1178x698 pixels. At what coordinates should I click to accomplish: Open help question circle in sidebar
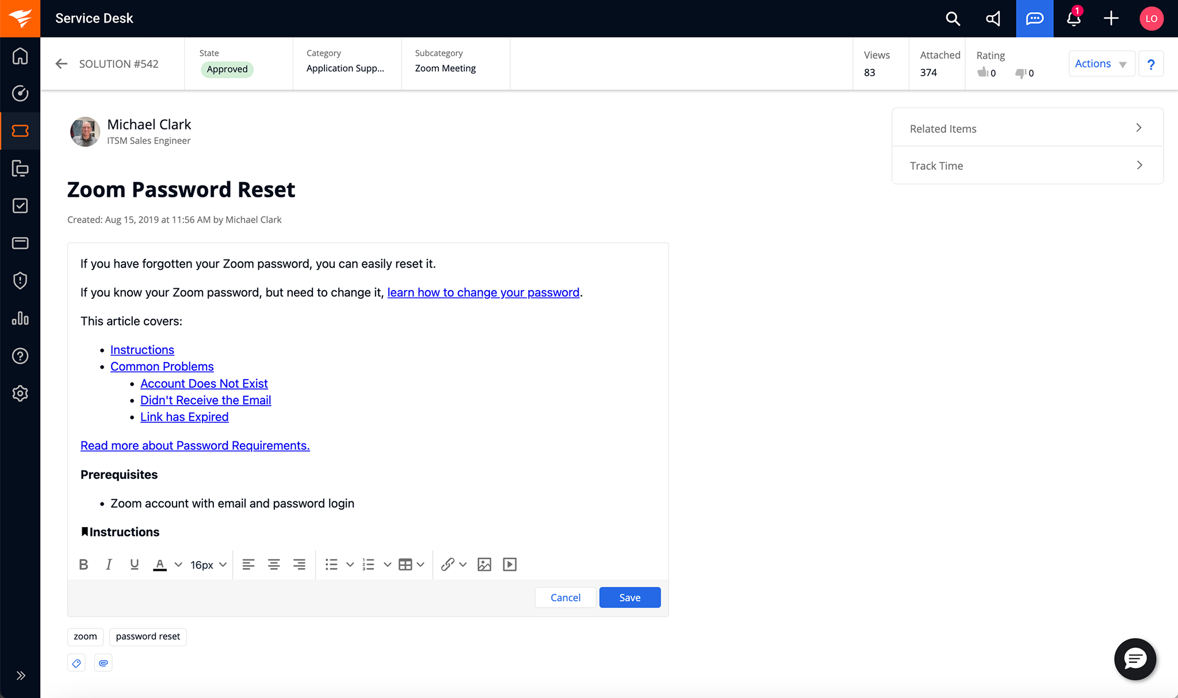pos(20,356)
